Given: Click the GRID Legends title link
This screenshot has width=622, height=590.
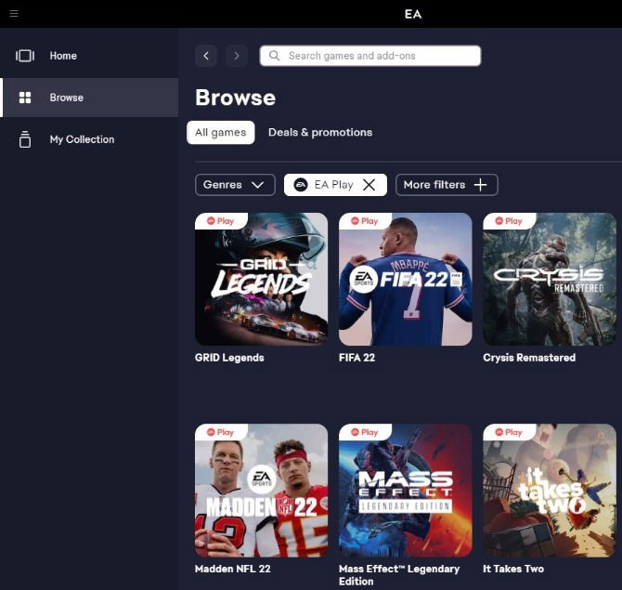Looking at the screenshot, I should 229,358.
